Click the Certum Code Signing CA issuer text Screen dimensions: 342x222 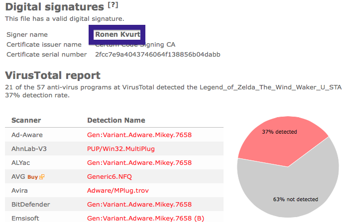(135, 45)
